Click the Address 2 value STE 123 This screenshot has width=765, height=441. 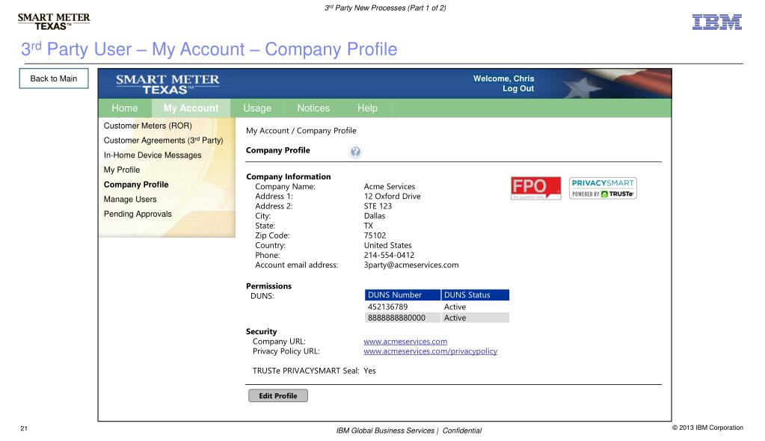click(378, 206)
